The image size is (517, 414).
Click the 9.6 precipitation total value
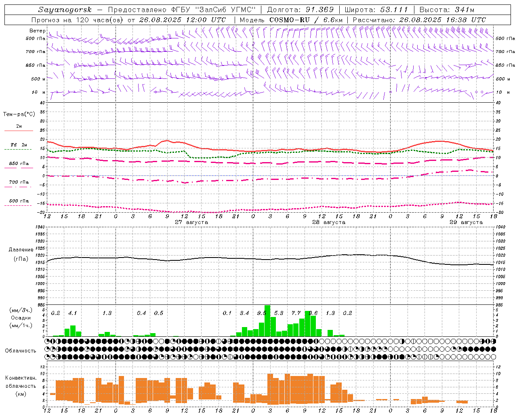click(x=313, y=313)
